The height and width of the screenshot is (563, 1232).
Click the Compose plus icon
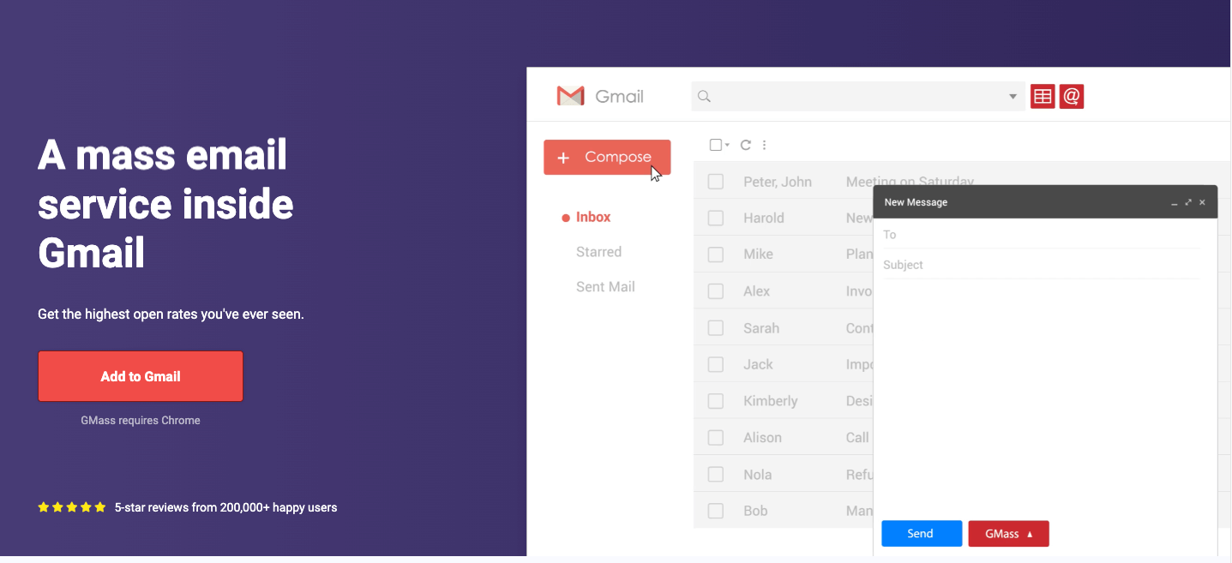tap(563, 157)
